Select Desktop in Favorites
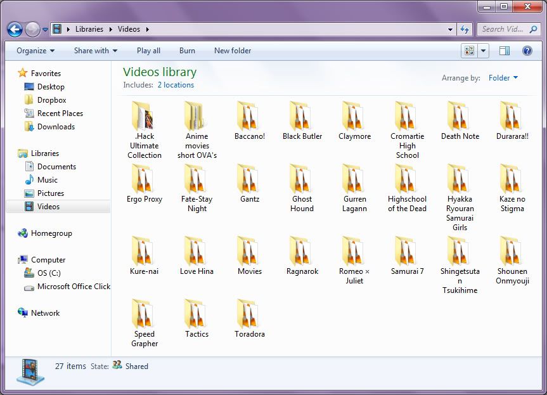This screenshot has height=395, width=547. point(44,86)
